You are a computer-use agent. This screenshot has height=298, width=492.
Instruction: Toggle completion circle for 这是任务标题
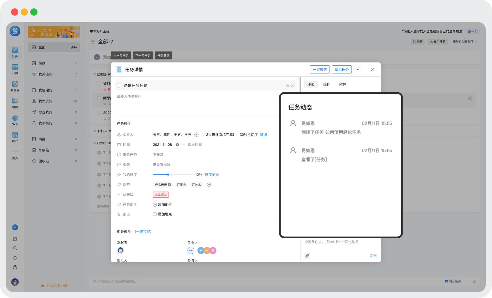click(119, 85)
